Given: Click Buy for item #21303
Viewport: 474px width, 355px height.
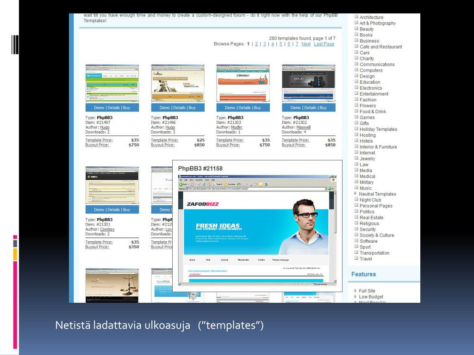Looking at the screenshot, I should 257,108.
